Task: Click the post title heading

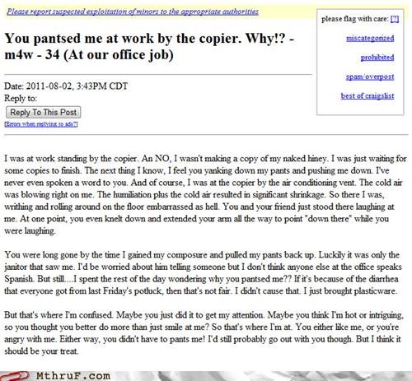Action: (x=149, y=47)
